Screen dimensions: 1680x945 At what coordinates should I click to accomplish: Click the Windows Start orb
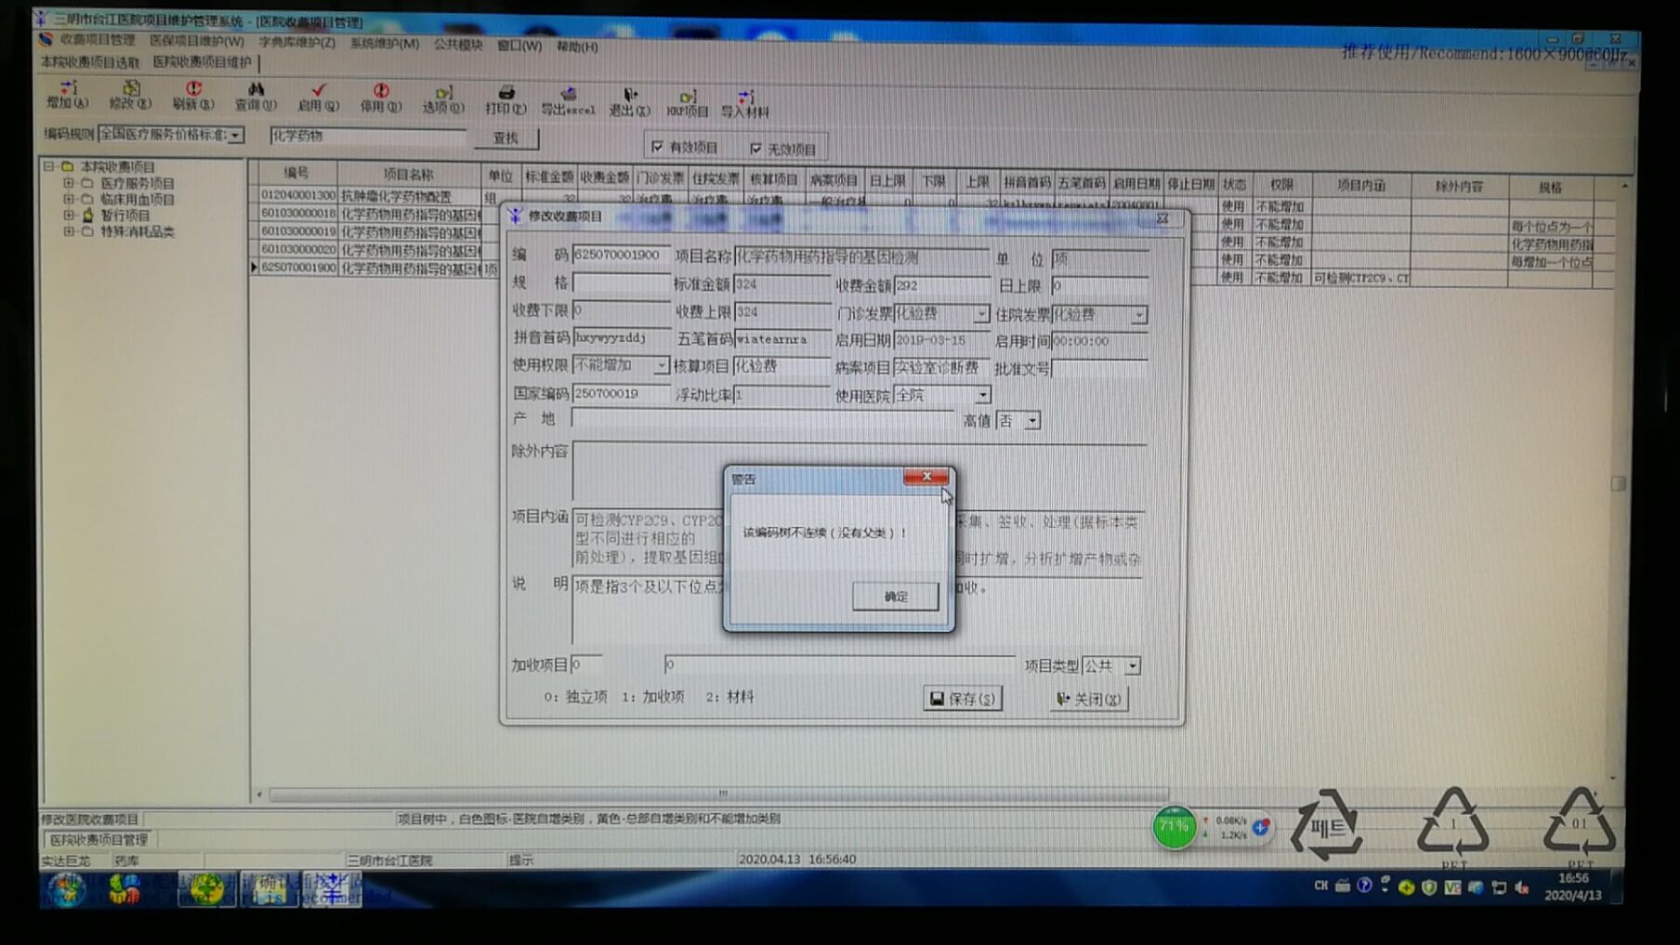67,889
